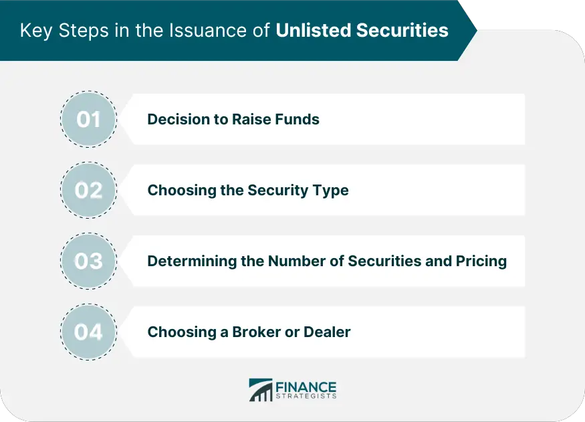Click the arrow tip of the teal header banner
Viewport: 585px width, 422px height.
click(x=469, y=30)
